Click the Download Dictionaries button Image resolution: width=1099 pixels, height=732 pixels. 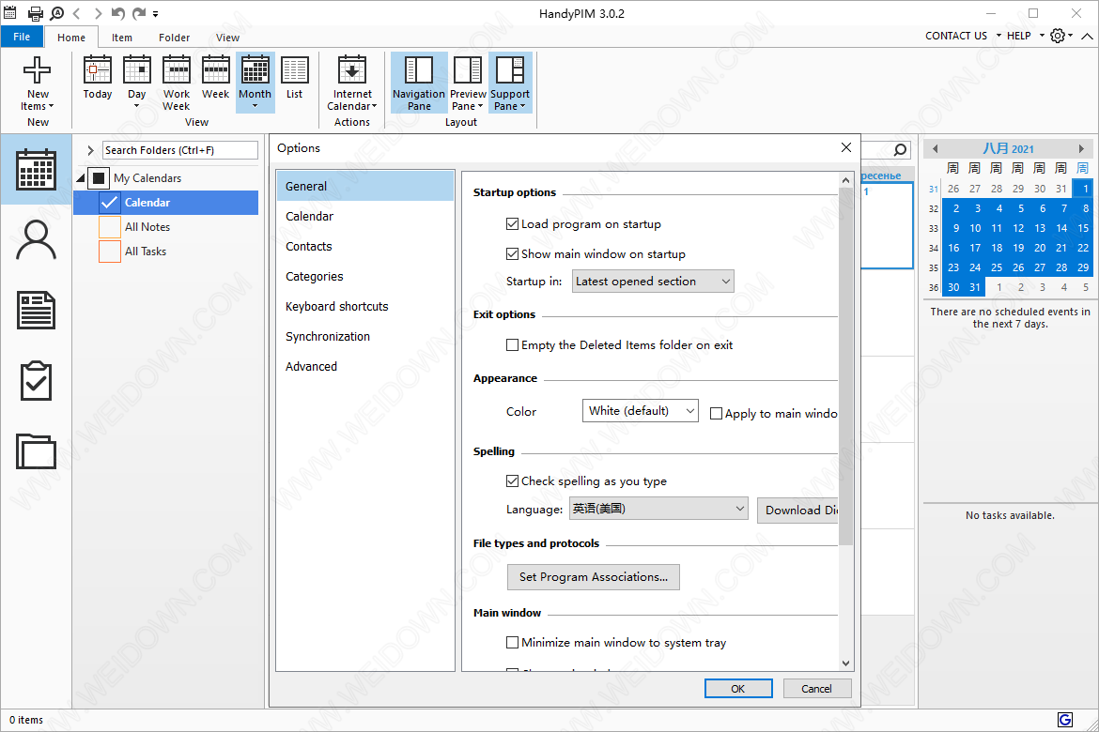pos(797,510)
